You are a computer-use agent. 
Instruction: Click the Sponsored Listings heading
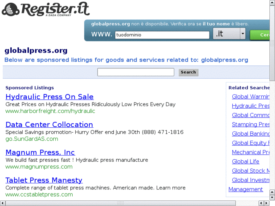[30, 88]
